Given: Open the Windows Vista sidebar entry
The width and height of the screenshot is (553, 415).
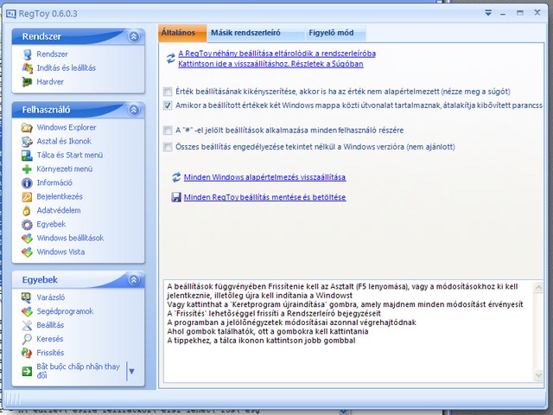Looking at the screenshot, I should pos(60,252).
